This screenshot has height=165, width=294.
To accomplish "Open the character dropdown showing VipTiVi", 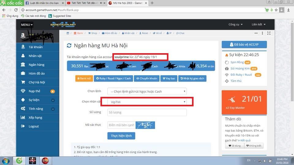I will click(147, 102).
